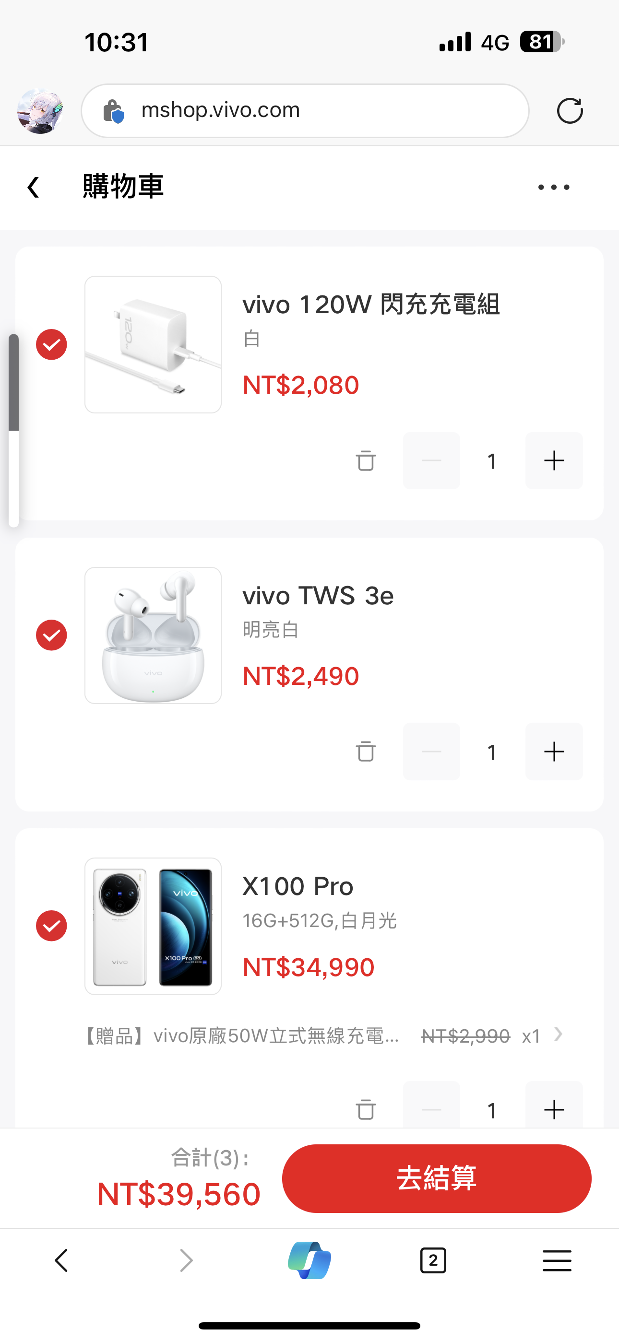Click the vertical scrollbar handle on left
Viewport: 619px width, 1341px height.
click(14, 383)
